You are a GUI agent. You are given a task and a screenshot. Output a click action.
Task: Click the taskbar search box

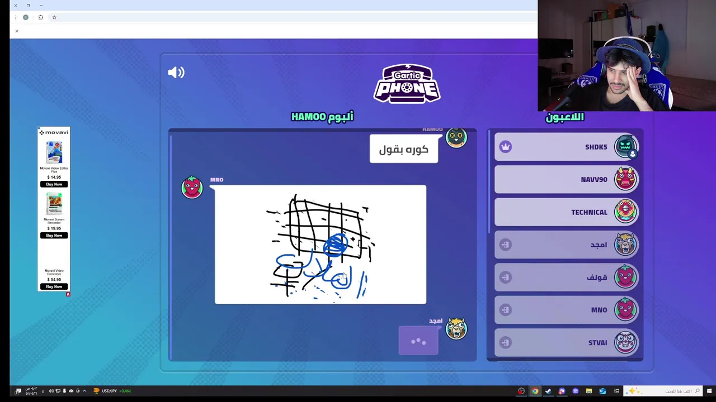click(663, 391)
